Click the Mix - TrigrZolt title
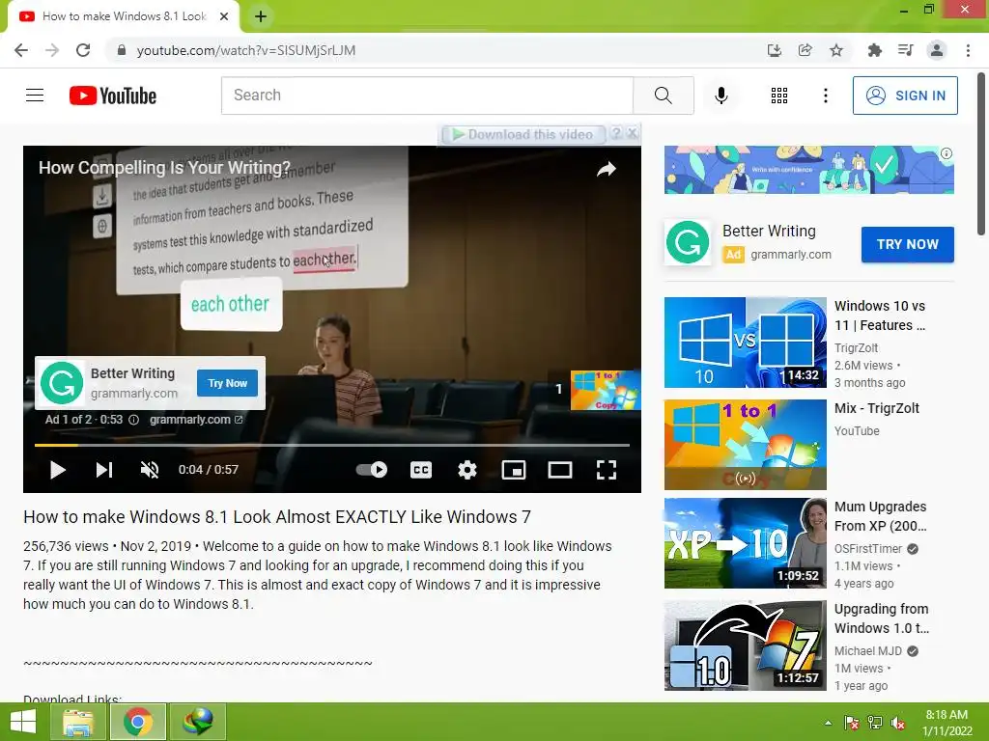 877,408
